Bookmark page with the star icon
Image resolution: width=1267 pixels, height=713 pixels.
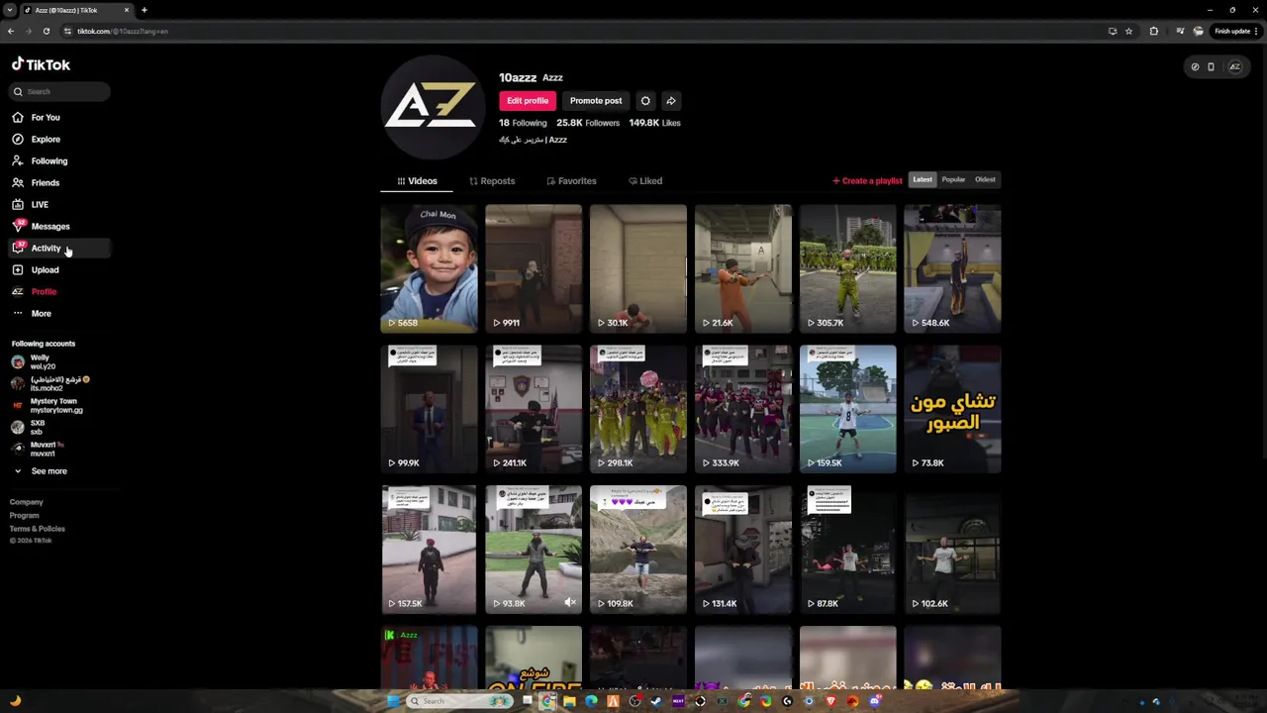click(1128, 31)
